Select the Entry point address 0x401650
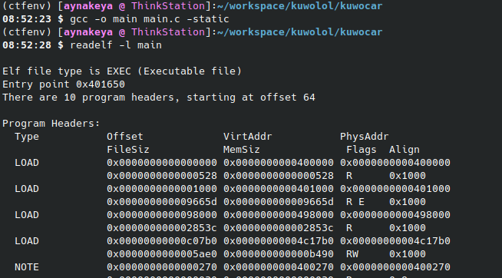502x278 pixels. tap(101, 84)
